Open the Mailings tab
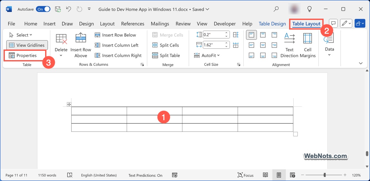The height and width of the screenshot is (181, 370). click(x=160, y=24)
